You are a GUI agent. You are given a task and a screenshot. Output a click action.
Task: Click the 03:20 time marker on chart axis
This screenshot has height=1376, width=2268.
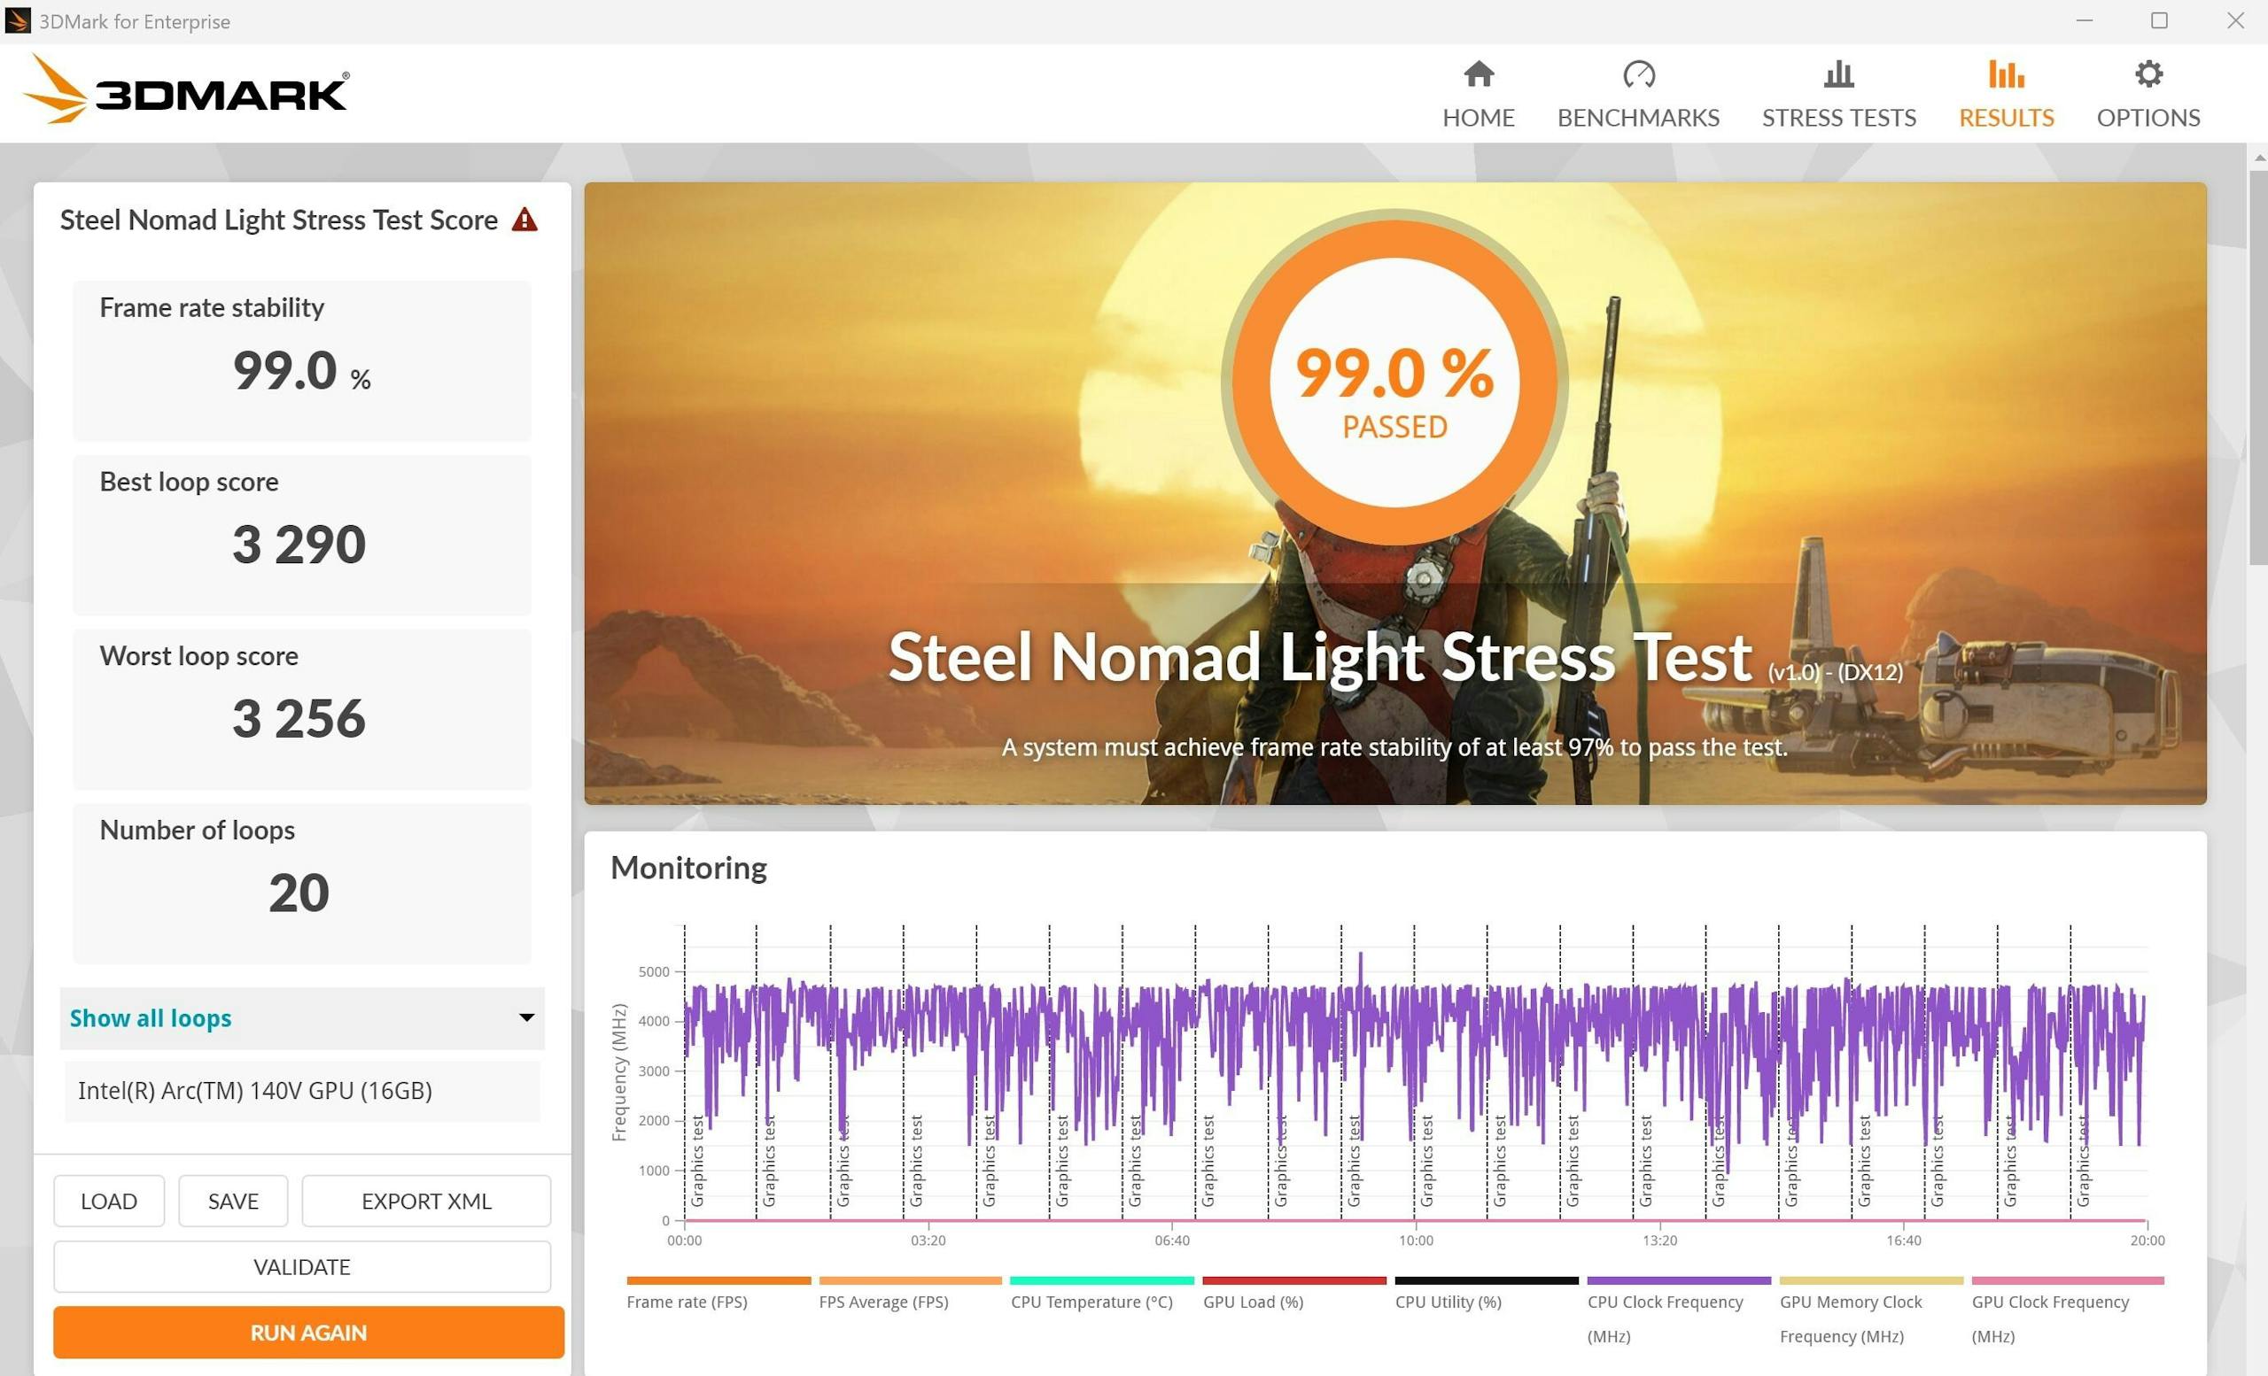pos(928,1241)
